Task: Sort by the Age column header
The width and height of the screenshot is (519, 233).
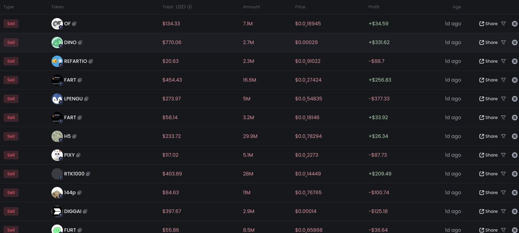Action: coord(457,7)
